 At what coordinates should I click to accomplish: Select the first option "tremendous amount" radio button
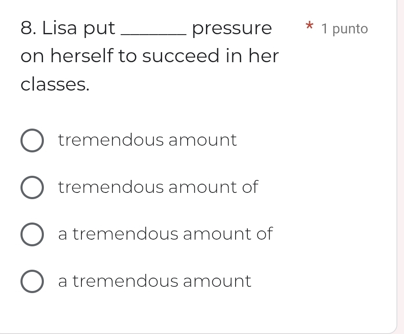pos(31,141)
